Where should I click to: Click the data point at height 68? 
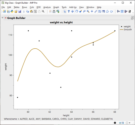115,31
